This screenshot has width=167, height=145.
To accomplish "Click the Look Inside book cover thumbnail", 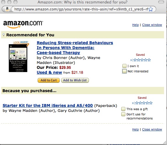I will coord(18,57).
